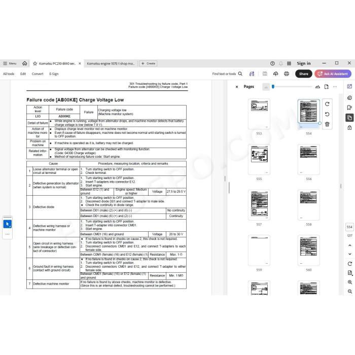This screenshot has width=355, height=355.
Task: Open Pages panel more options ellipsis
Action: 335,87
